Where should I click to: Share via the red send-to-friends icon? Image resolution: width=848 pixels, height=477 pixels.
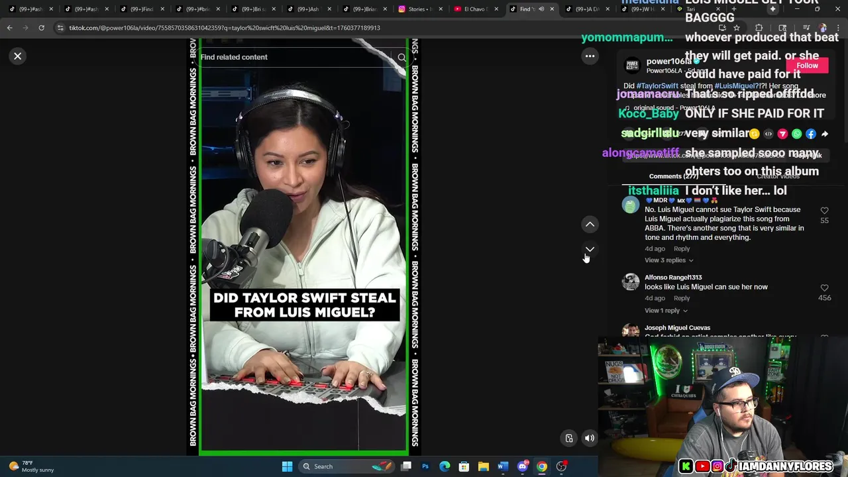(x=782, y=134)
